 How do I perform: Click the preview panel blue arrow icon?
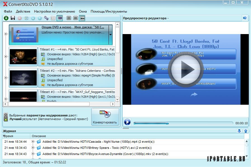[245, 18]
